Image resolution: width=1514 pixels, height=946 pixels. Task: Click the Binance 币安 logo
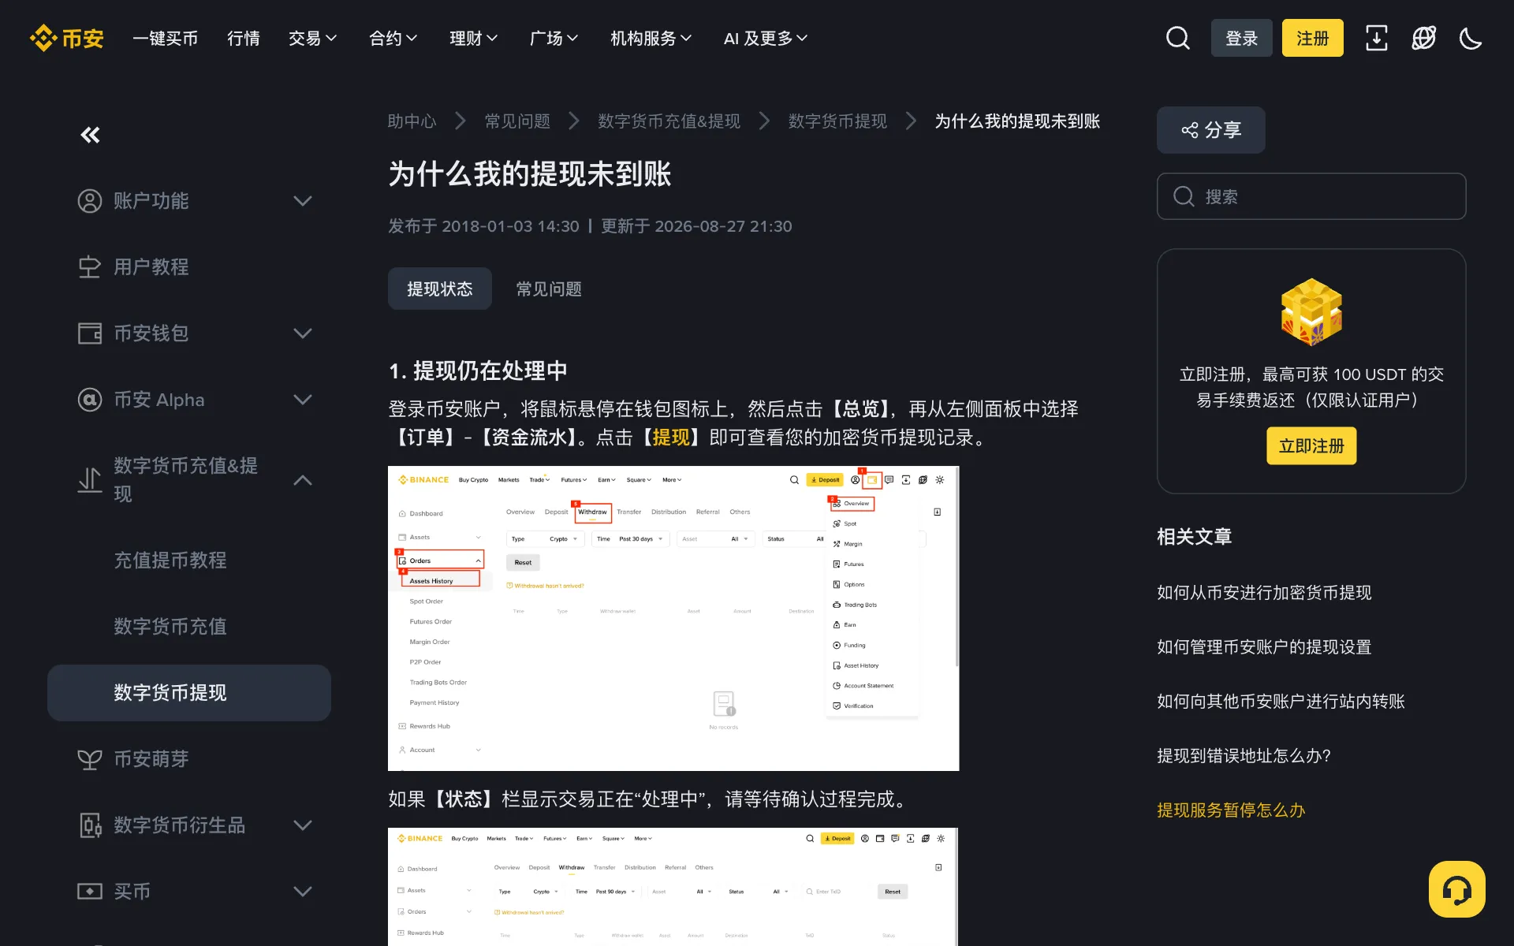click(67, 38)
